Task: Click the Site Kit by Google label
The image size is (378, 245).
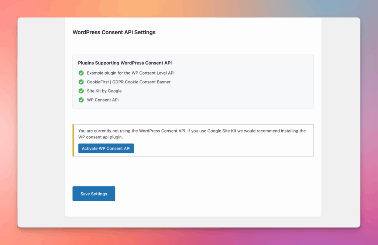Action: pos(104,91)
